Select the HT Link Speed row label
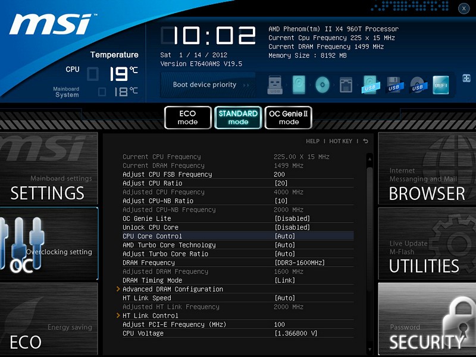Screen dimensions: 476x357 [x=146, y=298]
